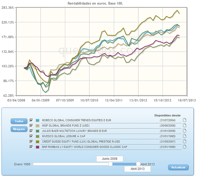Click the 03/04/2008 x-axis label
The width and height of the screenshot is (197, 176).
coord(16,100)
